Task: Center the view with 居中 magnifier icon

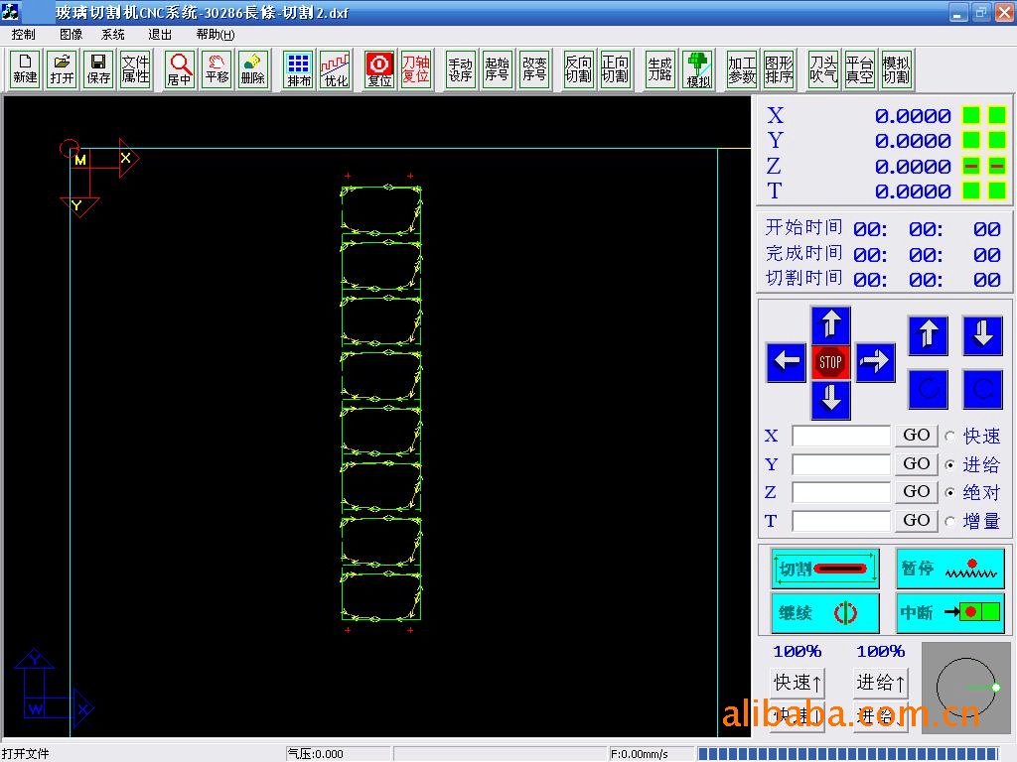Action: pyautogui.click(x=180, y=68)
